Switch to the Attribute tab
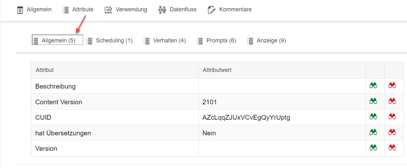Screen dimensions: 407x168 [78, 10]
